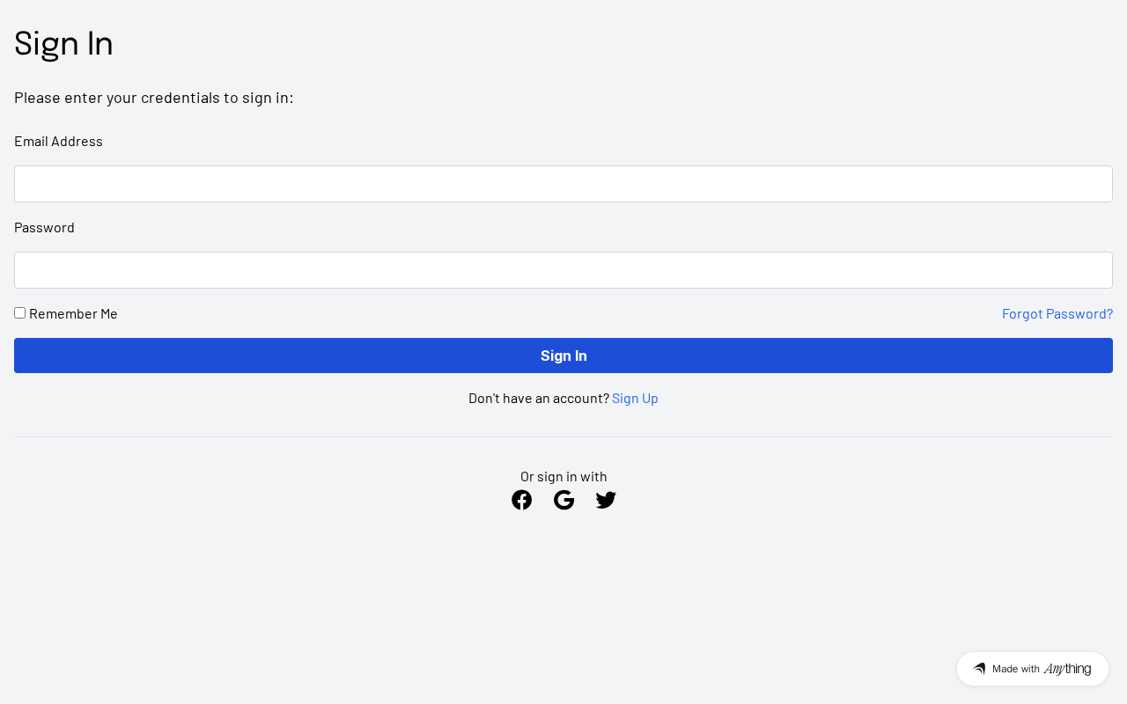Focus the Password input field

pyautogui.click(x=563, y=270)
